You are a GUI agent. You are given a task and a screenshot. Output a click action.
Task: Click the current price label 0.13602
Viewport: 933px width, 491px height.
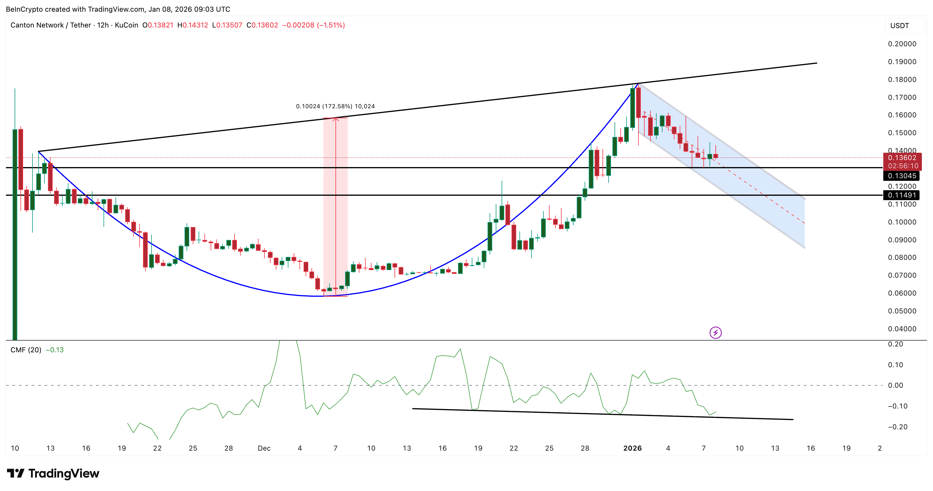(903, 158)
